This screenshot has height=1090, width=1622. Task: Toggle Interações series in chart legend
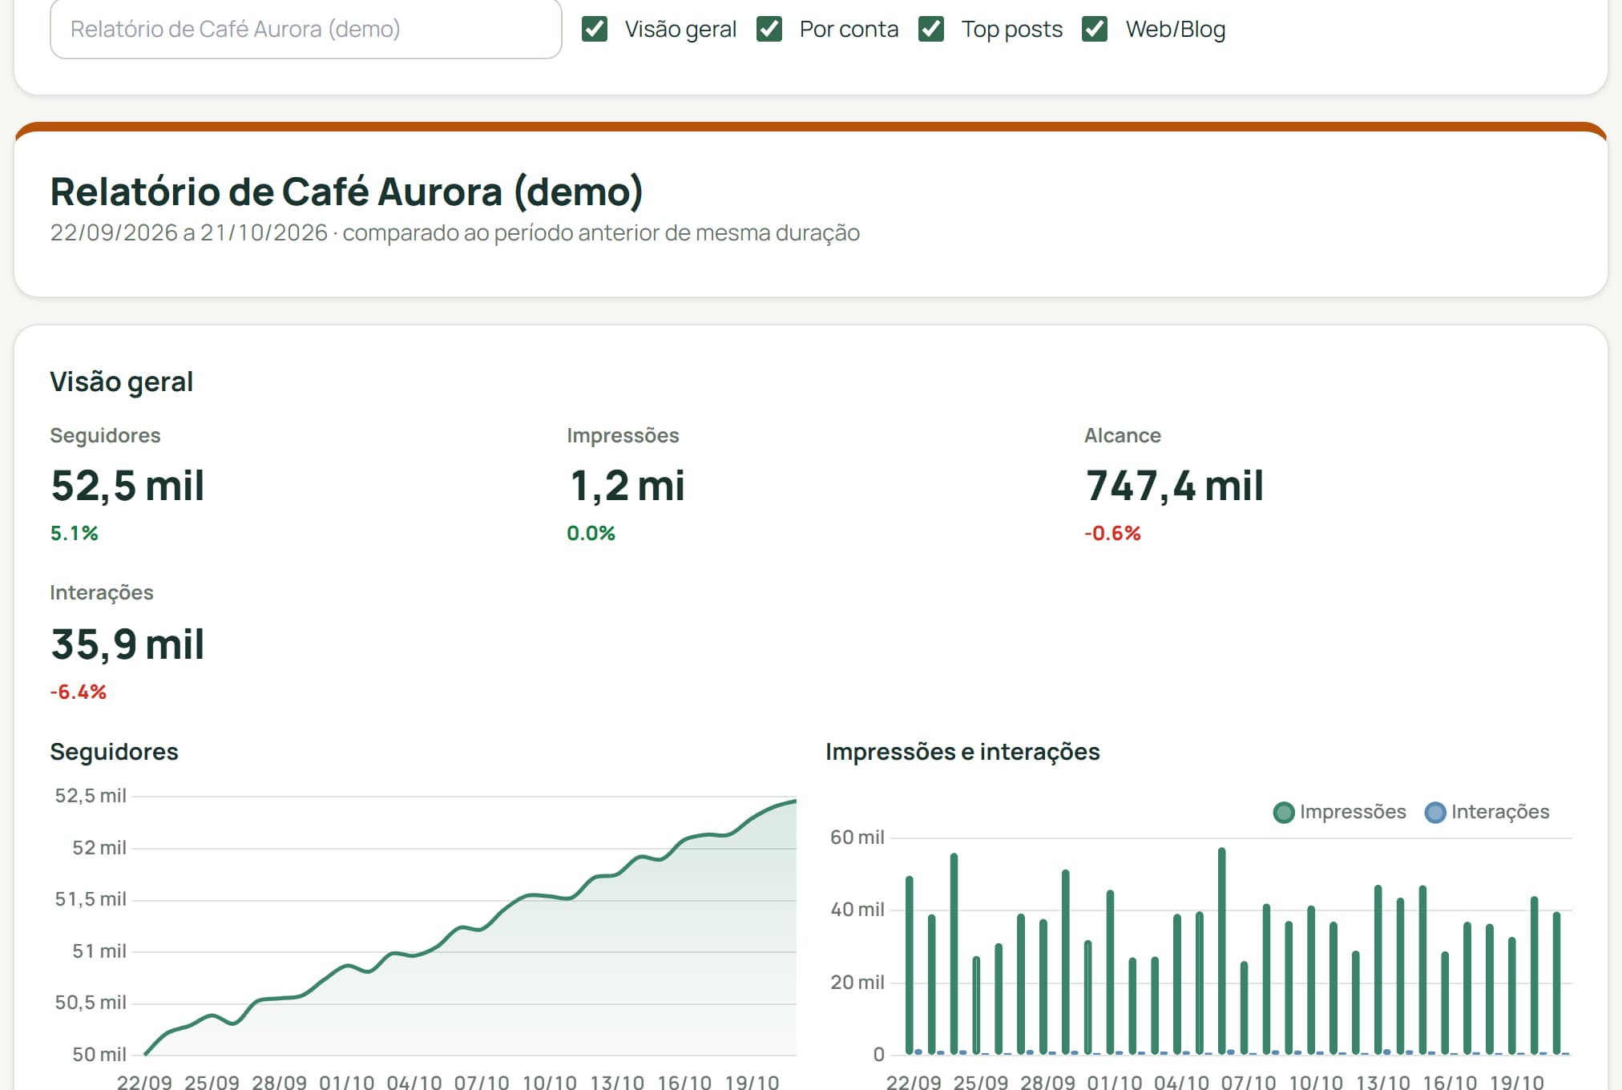click(x=1487, y=812)
